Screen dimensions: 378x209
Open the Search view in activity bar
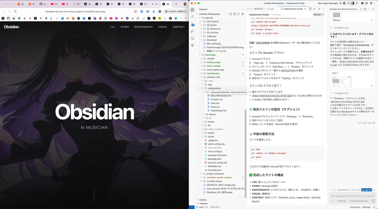[192, 17]
